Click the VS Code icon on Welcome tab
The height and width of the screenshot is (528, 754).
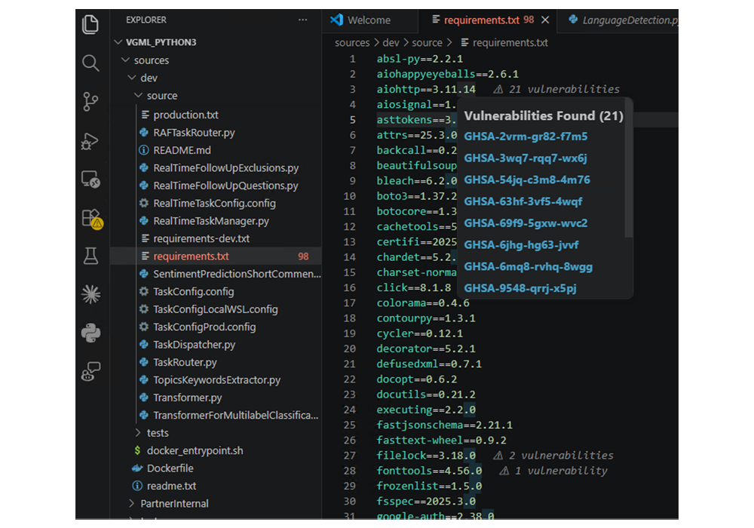tap(336, 20)
